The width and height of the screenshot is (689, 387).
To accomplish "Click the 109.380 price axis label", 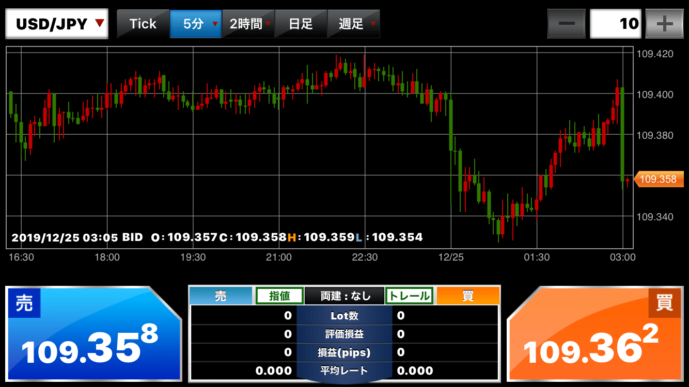I will pyautogui.click(x=655, y=135).
